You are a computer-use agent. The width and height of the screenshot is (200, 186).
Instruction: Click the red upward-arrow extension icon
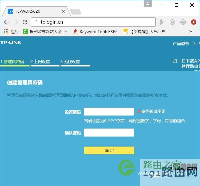(193, 22)
